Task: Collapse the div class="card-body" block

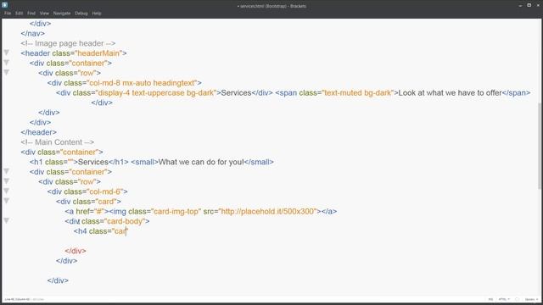Action: 6,221
